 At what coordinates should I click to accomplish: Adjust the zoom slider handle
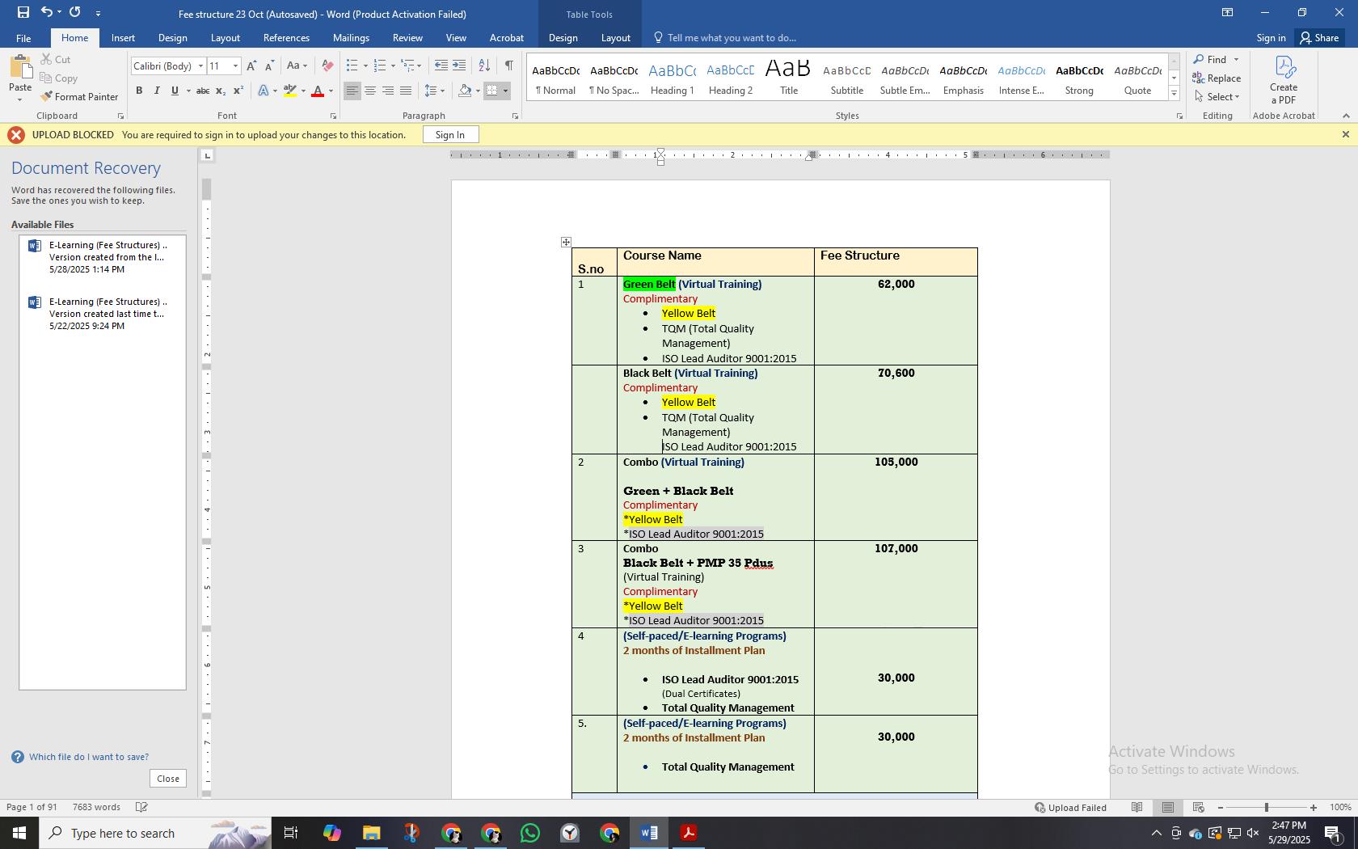[1267, 808]
